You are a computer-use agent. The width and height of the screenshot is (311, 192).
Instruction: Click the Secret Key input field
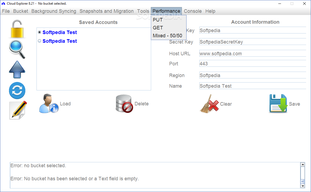tap(253, 42)
